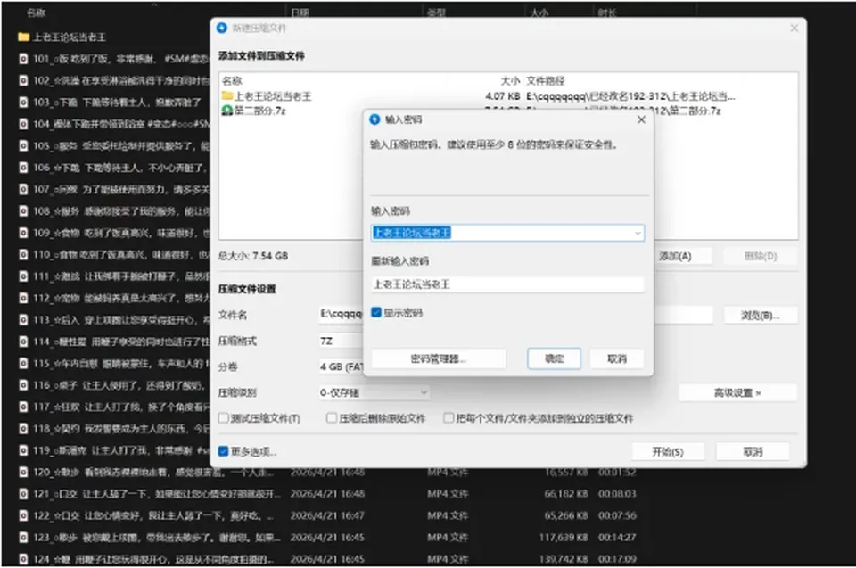
Task: Click the 00:08:03 duration cell
Action: 617,494
